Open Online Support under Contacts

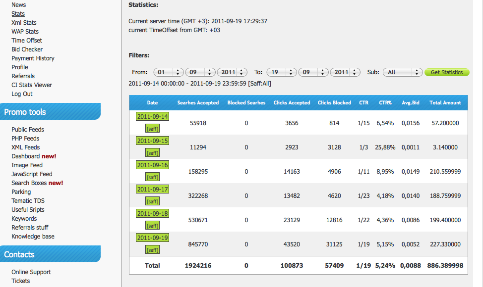click(x=31, y=272)
